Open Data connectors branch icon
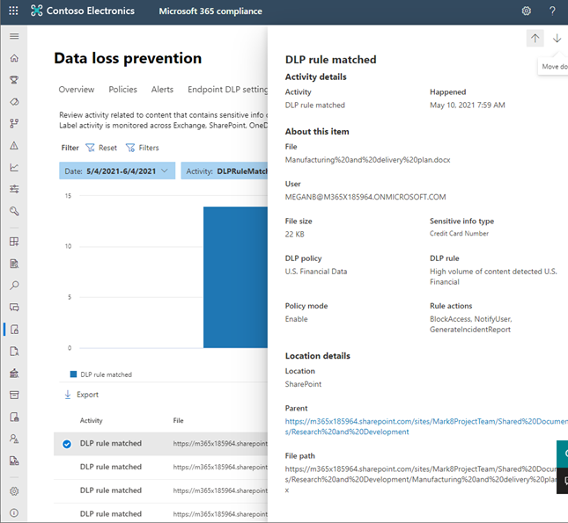568x523 pixels. coord(14,124)
